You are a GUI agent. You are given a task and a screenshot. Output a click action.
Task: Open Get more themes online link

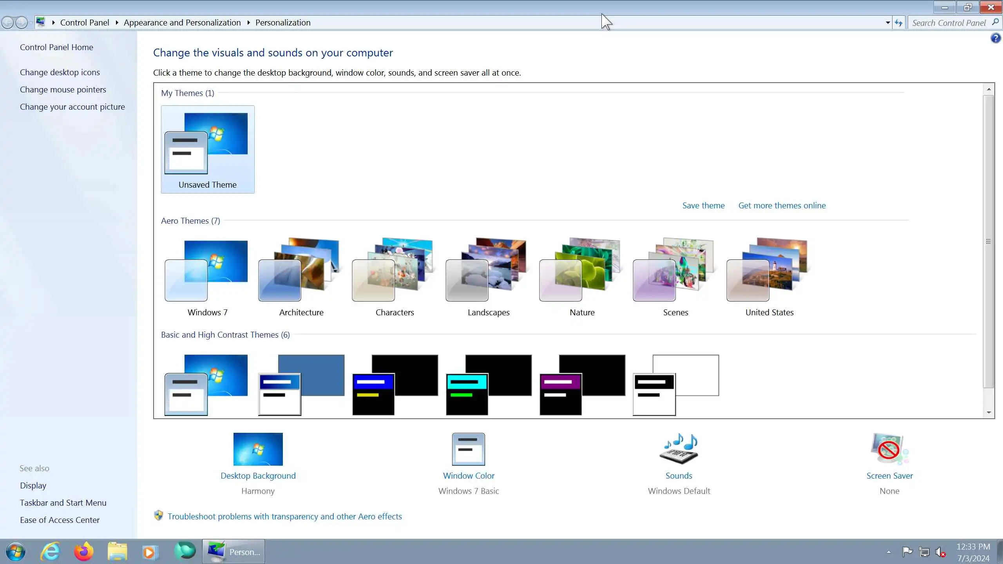[782, 206]
